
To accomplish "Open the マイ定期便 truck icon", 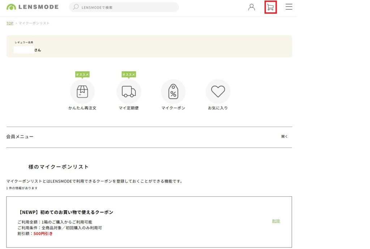I will point(129,92).
